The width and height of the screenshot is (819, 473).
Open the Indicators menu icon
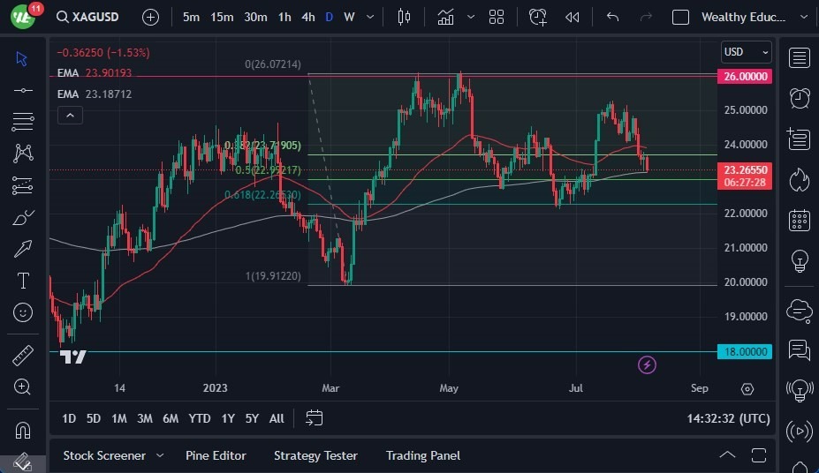click(x=446, y=17)
